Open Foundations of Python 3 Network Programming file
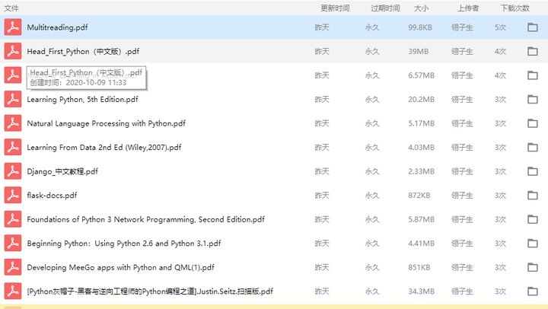 pyautogui.click(x=145, y=219)
